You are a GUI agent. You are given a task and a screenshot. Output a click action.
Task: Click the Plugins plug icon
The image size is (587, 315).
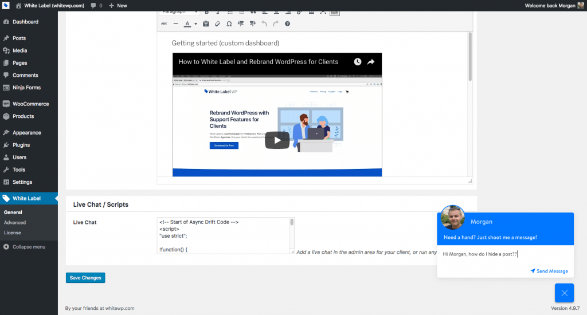pos(6,145)
